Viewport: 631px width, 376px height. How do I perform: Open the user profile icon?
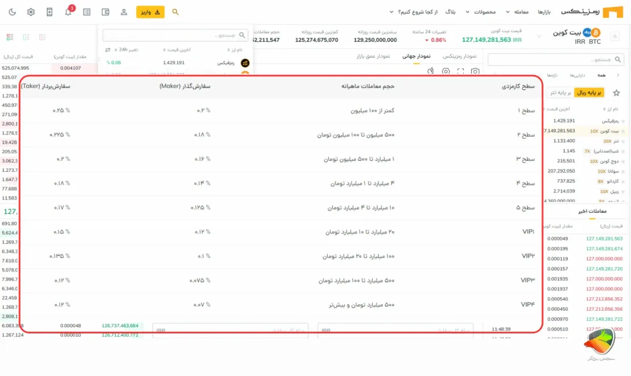[124, 12]
